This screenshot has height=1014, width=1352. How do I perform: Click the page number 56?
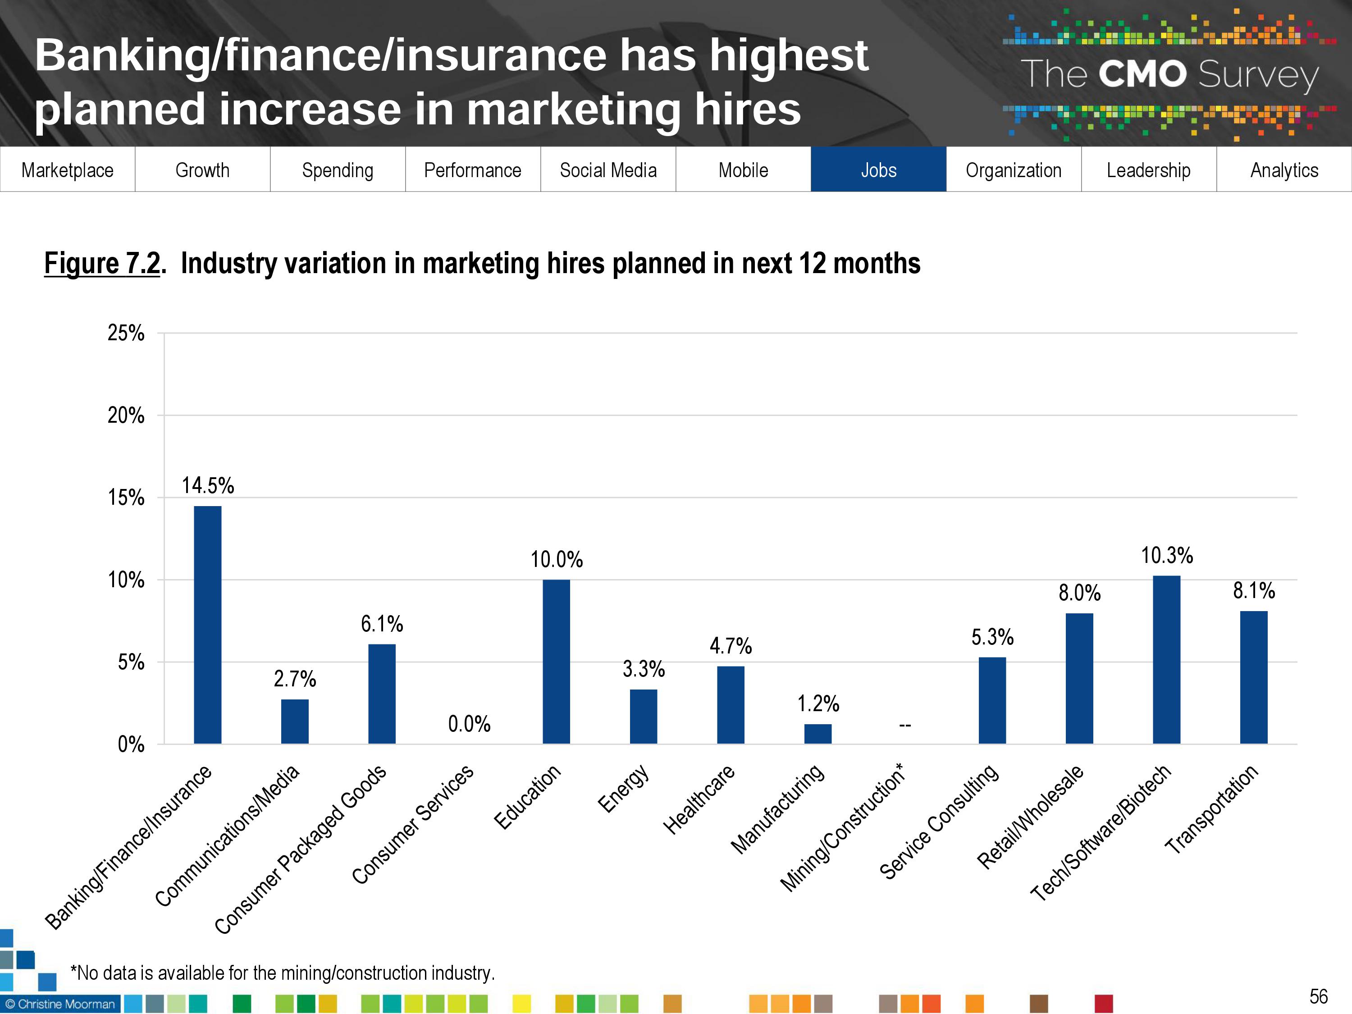point(1318,997)
